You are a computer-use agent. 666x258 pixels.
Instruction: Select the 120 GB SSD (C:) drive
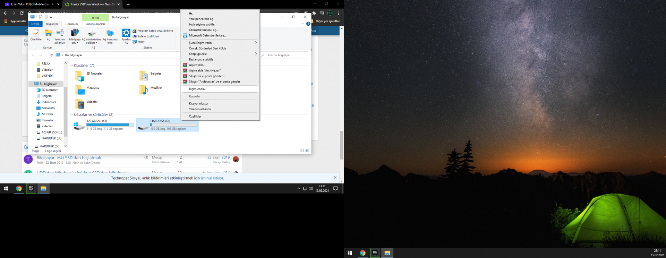click(x=103, y=125)
